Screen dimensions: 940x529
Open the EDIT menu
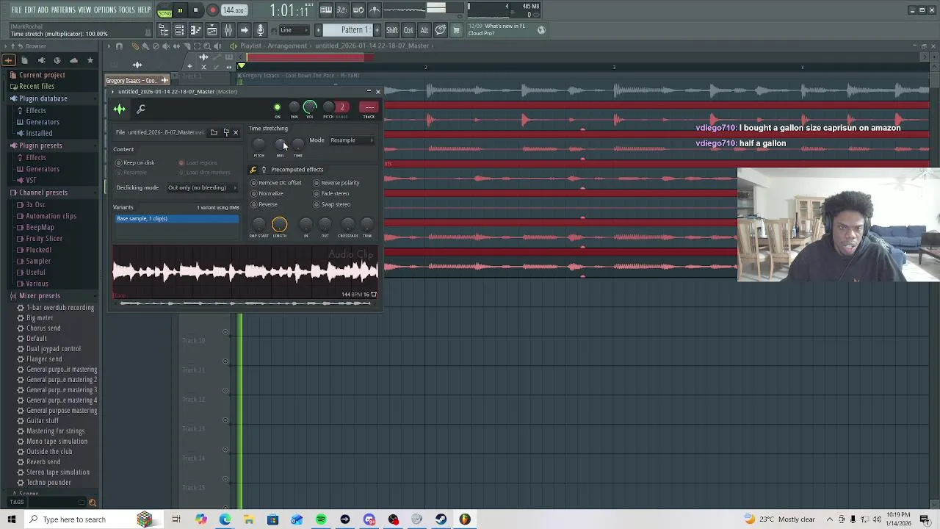coord(30,10)
